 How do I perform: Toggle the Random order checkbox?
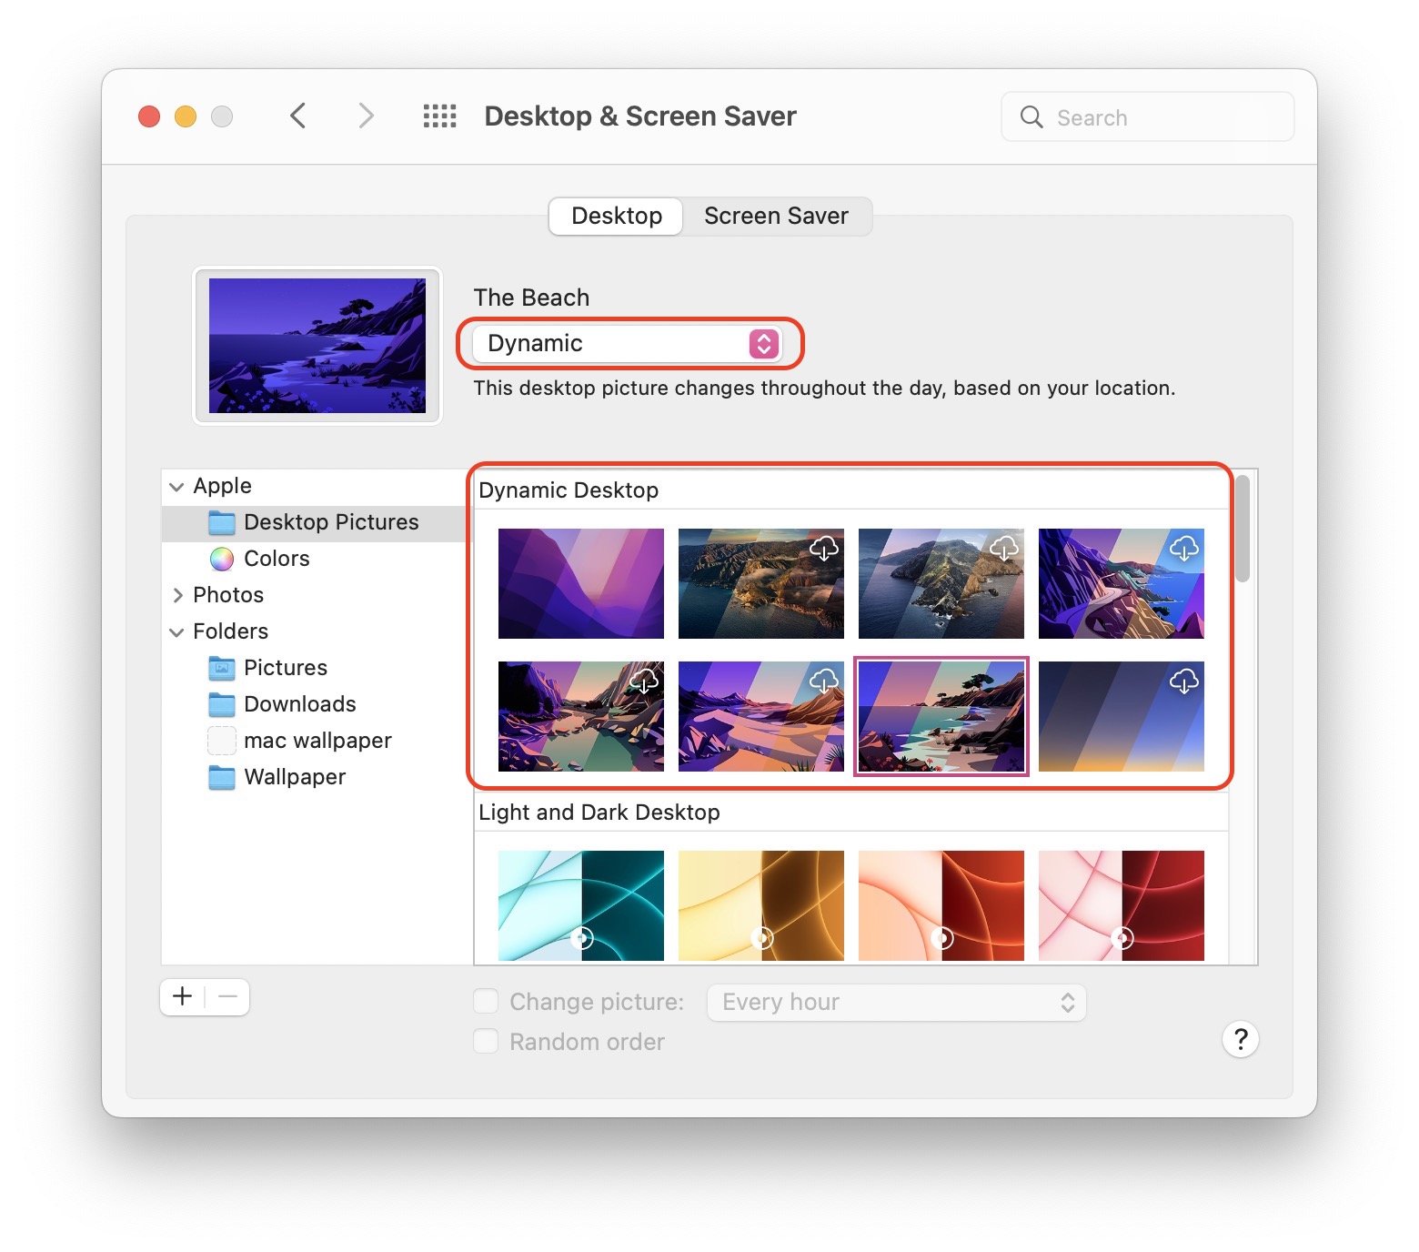487,1042
